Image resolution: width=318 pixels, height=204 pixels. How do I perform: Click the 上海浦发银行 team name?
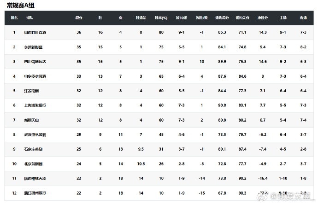tap(36, 105)
